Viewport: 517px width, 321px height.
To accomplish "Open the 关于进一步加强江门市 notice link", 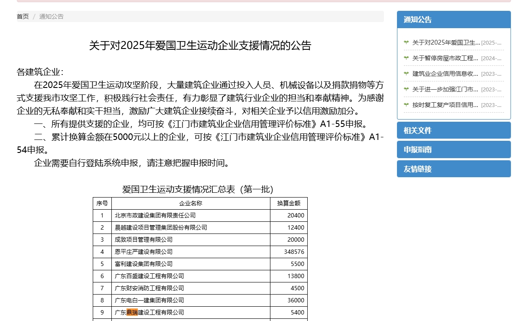I will click(445, 89).
